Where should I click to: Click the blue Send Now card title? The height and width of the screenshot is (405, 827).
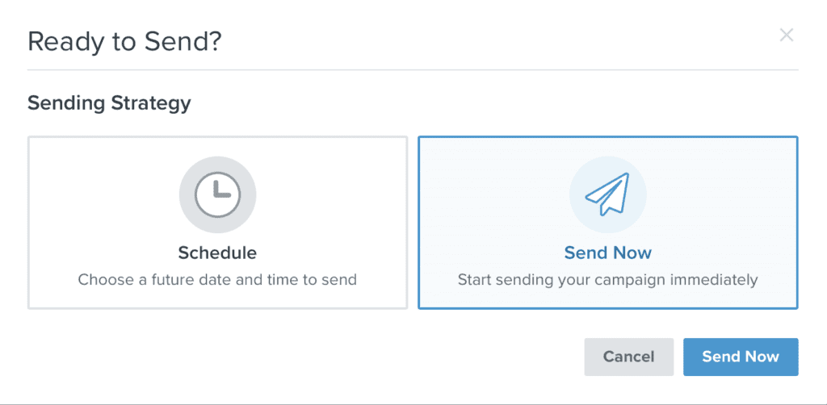607,253
